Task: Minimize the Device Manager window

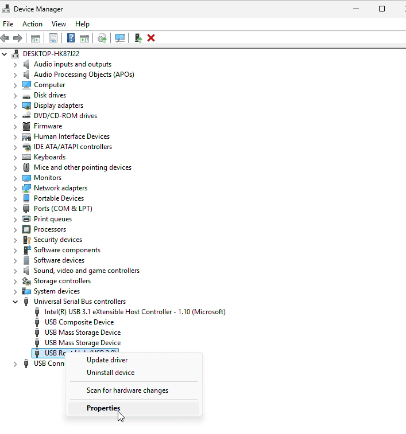Action: (x=356, y=9)
